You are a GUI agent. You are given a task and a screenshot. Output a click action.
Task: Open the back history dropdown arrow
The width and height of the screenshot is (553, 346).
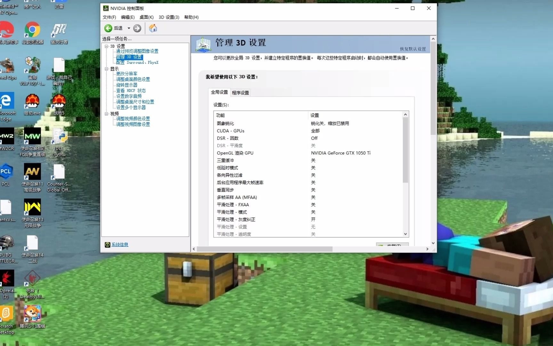click(129, 28)
